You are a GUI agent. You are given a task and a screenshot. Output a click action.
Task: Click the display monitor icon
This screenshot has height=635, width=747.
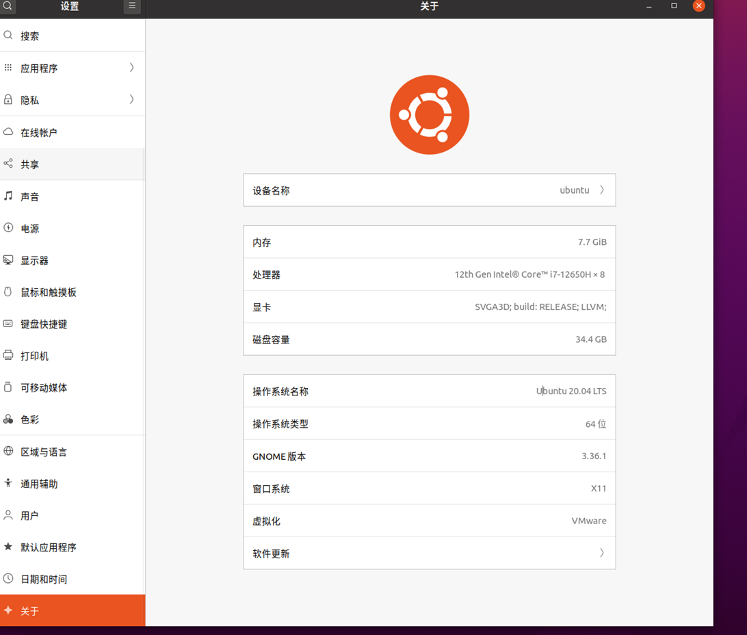[x=8, y=259]
